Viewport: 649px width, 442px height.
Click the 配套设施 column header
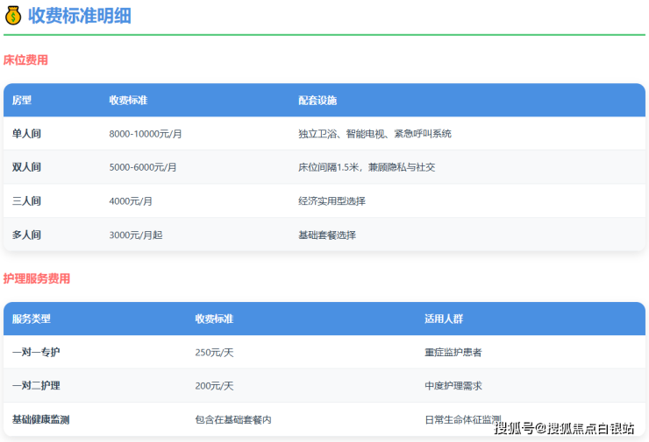click(x=317, y=101)
